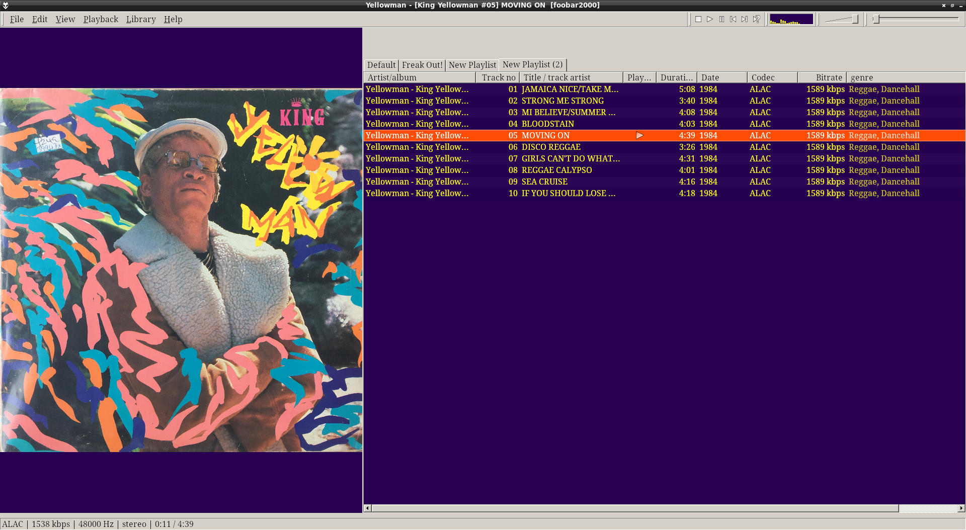Stop playback with the Stop button
966x530 pixels.
coord(698,19)
